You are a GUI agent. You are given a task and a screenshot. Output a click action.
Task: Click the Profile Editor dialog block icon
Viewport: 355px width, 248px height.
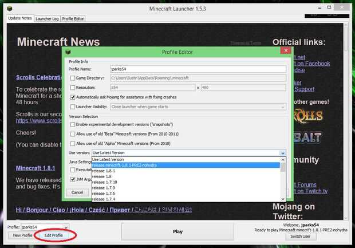click(x=68, y=52)
